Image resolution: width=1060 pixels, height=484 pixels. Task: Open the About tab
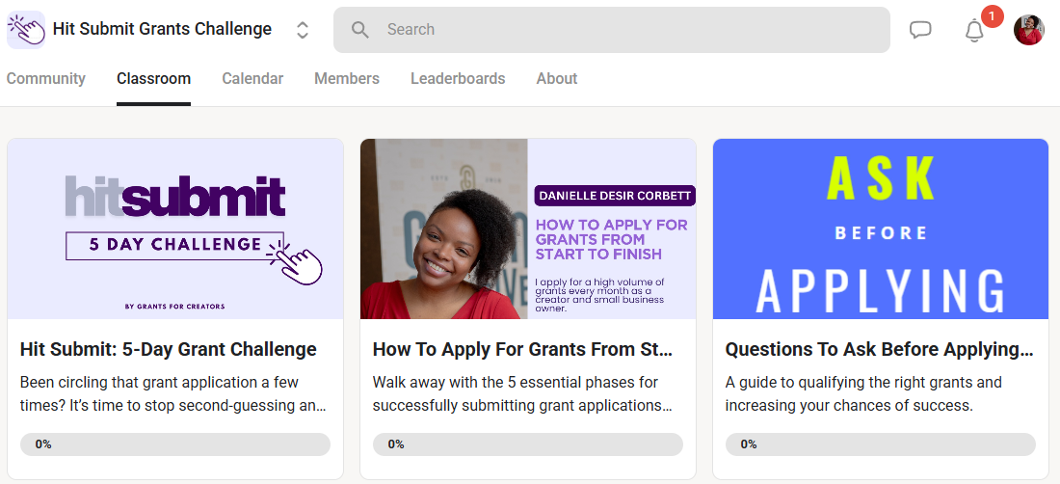click(556, 78)
